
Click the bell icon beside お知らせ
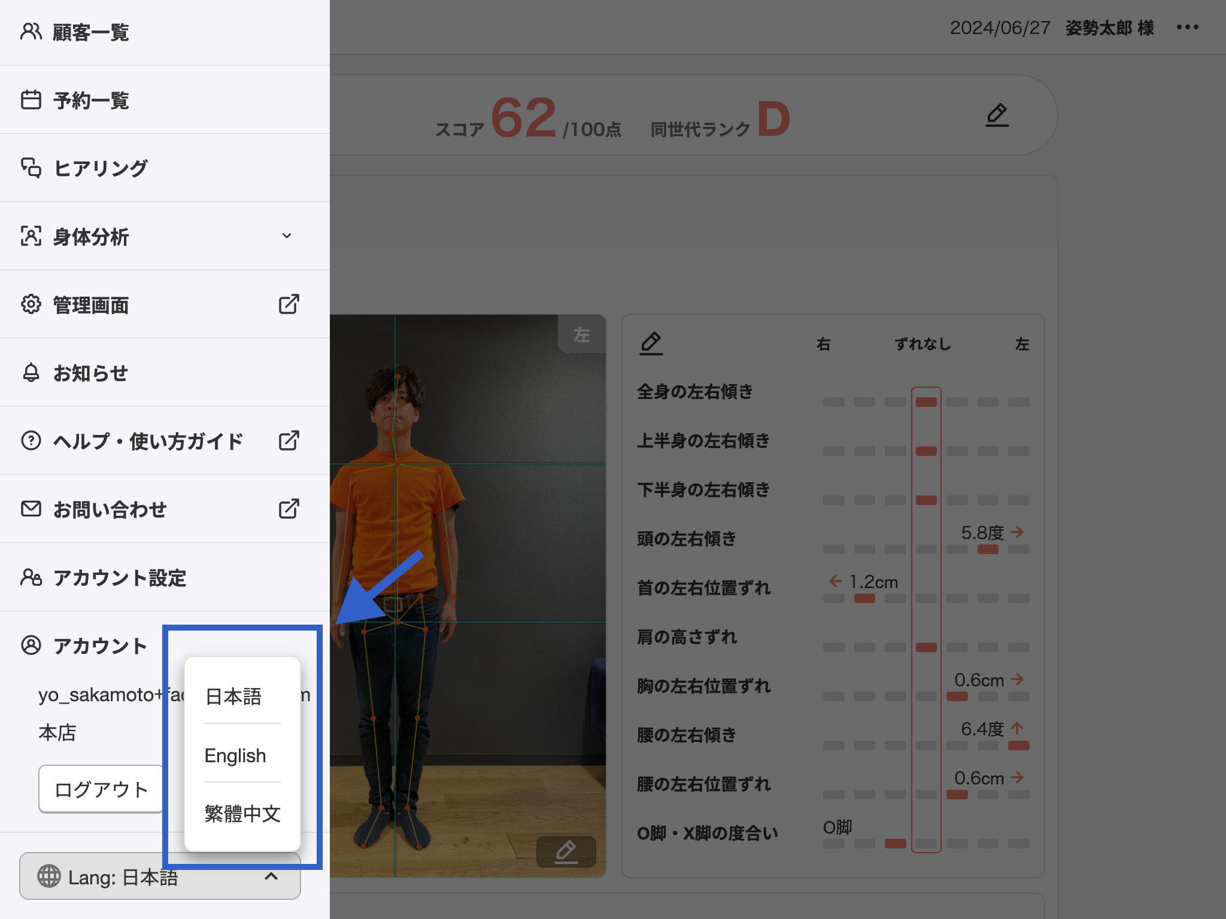[x=31, y=372]
